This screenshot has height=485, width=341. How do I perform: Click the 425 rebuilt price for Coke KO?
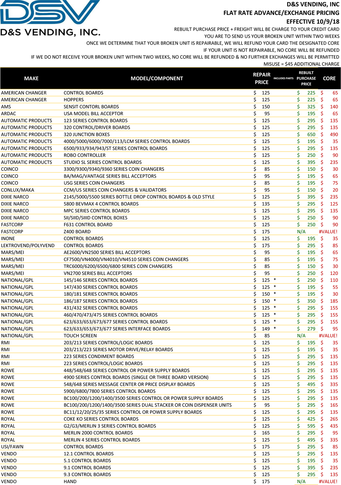tap(311, 419)
